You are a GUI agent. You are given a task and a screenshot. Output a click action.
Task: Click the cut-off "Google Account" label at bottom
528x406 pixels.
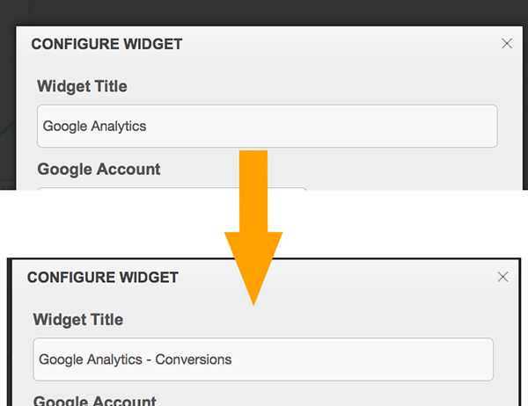tap(95, 401)
